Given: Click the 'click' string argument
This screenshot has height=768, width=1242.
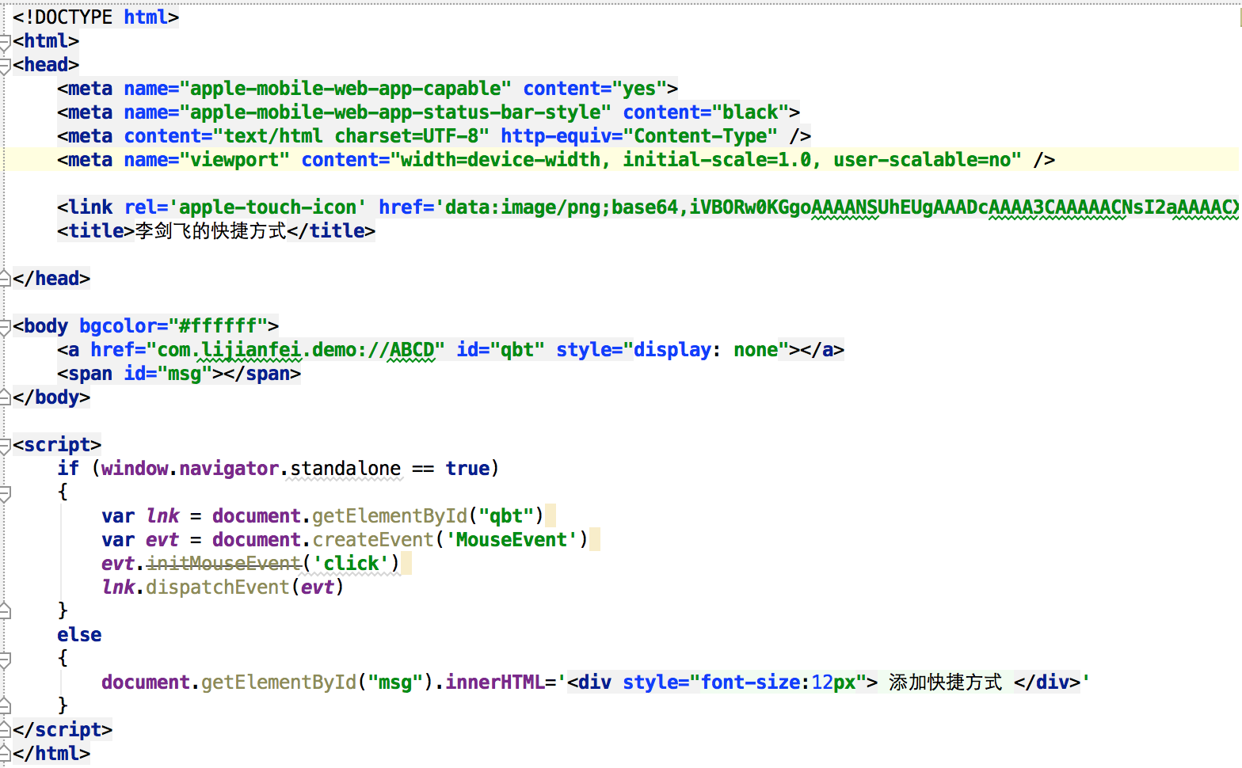Looking at the screenshot, I should [x=351, y=564].
